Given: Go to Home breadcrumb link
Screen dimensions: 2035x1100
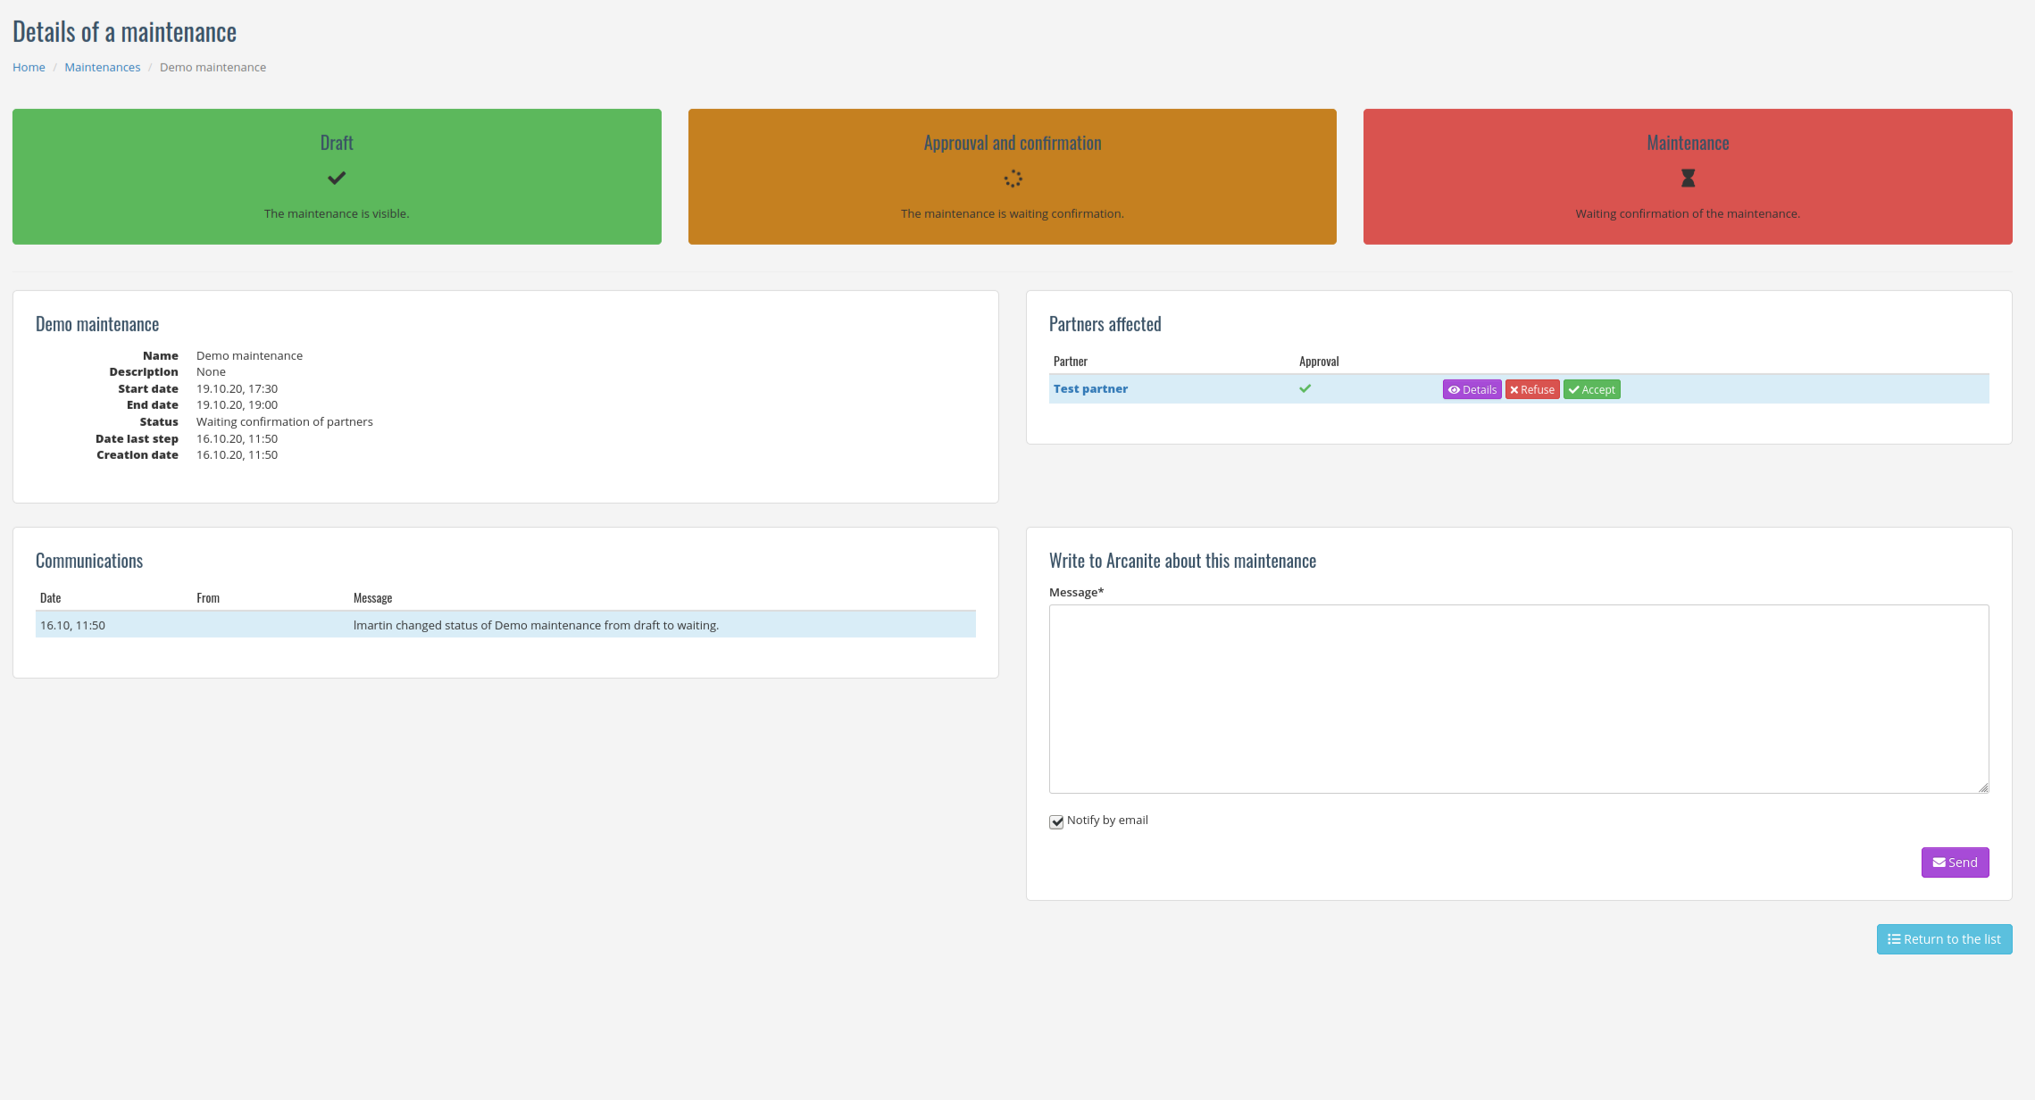Looking at the screenshot, I should coord(29,67).
